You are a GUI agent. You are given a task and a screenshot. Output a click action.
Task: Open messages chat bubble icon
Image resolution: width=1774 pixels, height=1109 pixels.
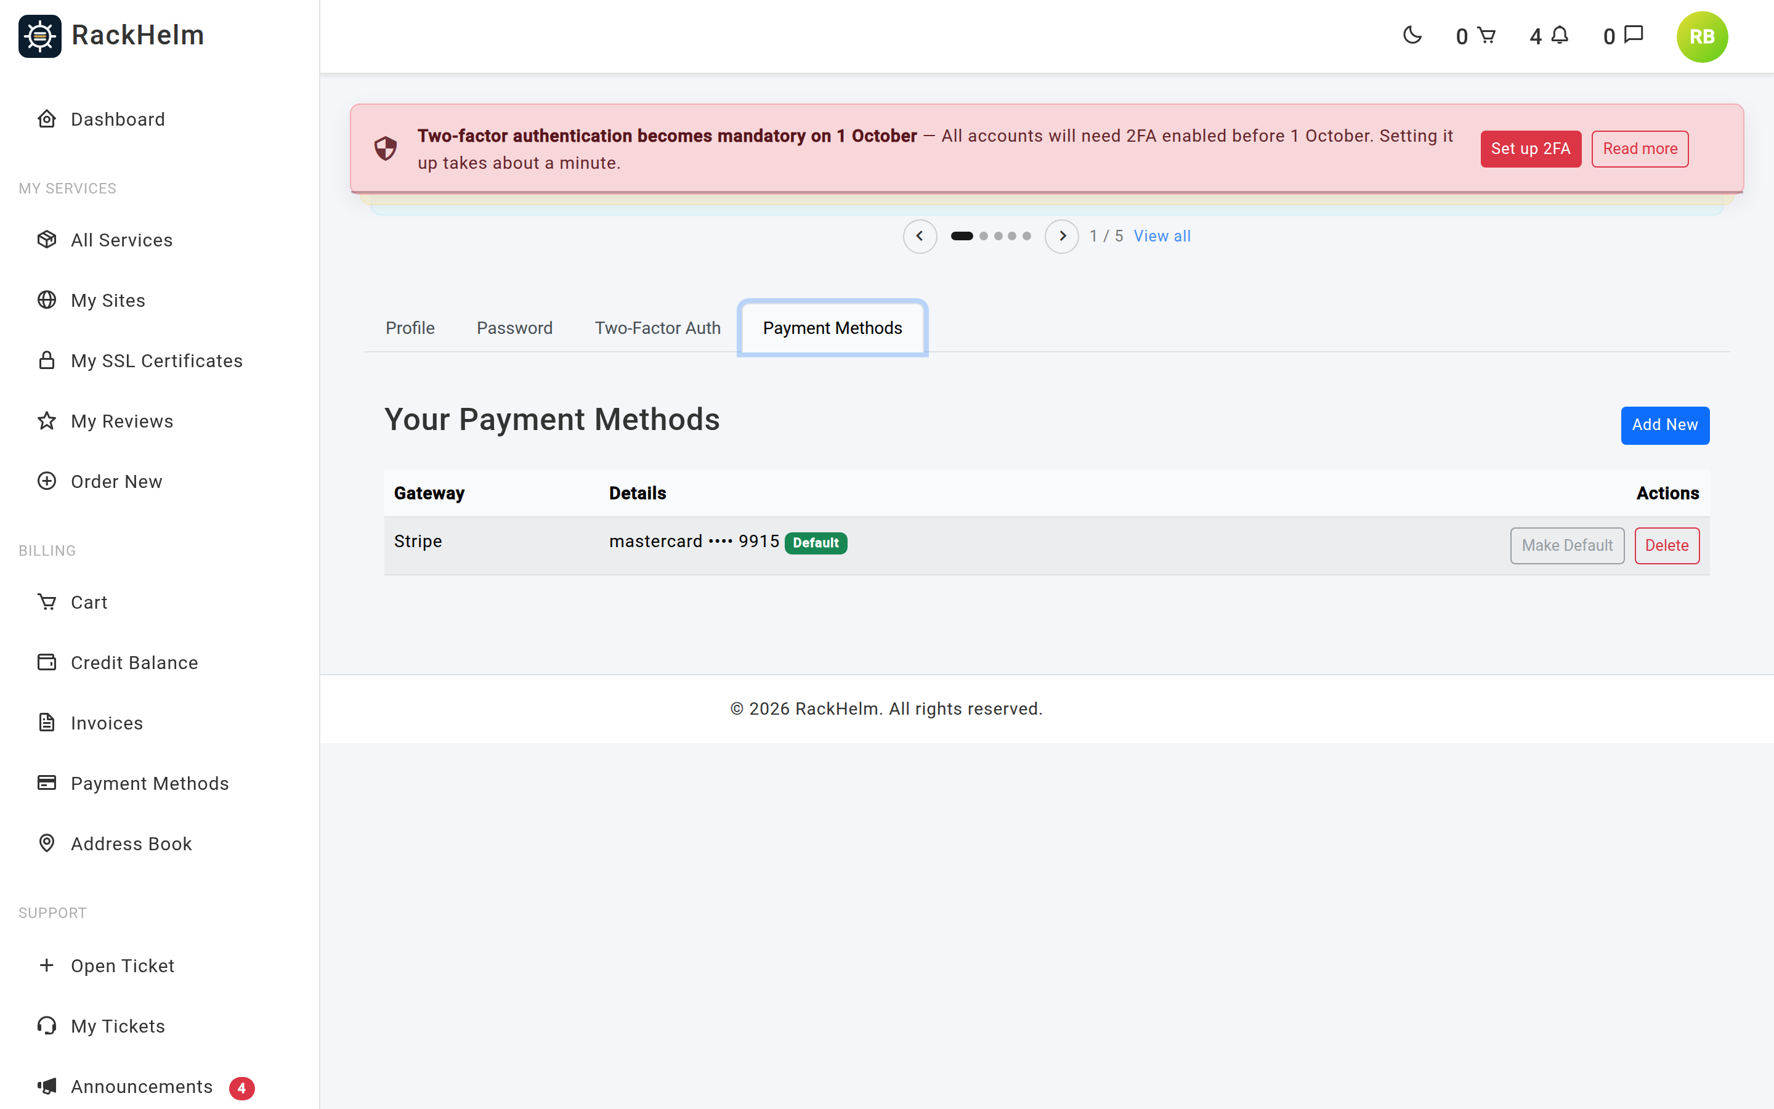coord(1634,35)
